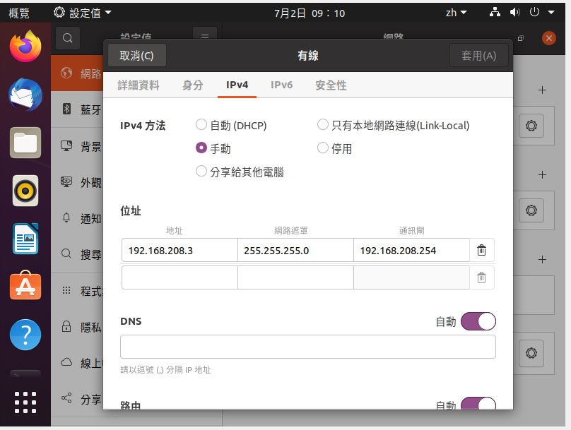Viewport: 571px width, 430px height.
Task: Open Ubuntu Software store
Action: click(25, 287)
